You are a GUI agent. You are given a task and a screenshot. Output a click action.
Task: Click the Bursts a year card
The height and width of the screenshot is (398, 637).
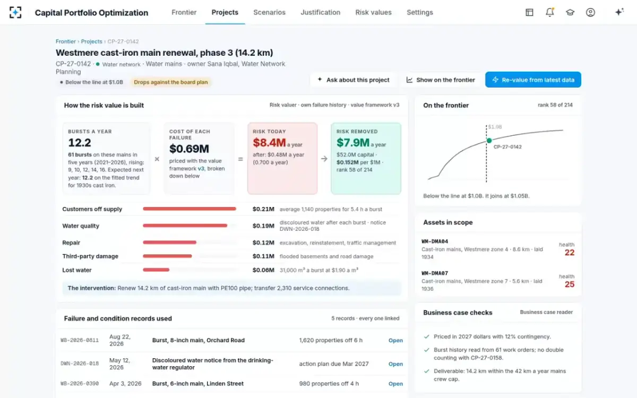pos(106,159)
